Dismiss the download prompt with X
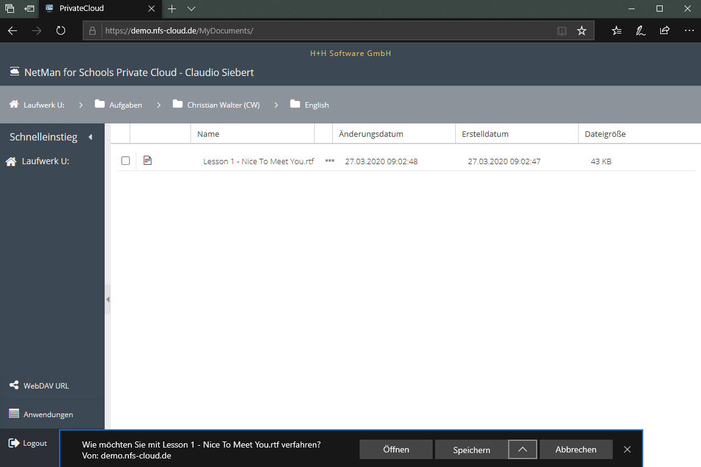 coord(627,449)
